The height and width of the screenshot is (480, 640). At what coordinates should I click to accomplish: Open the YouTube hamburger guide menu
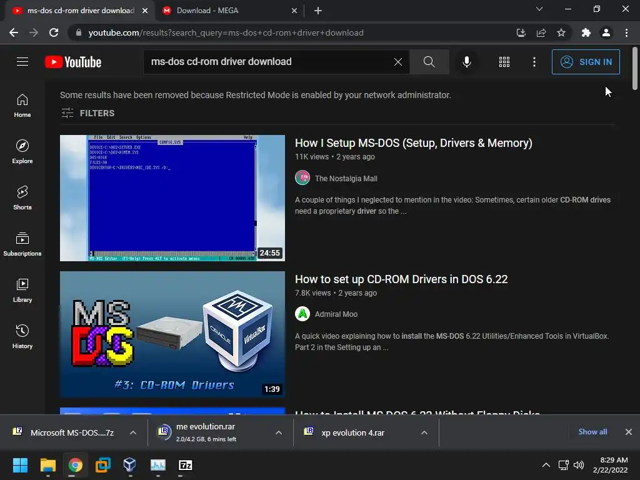click(22, 62)
